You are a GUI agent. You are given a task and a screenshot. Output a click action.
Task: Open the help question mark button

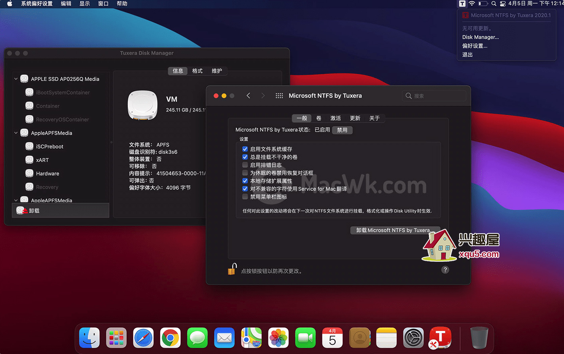point(445,270)
